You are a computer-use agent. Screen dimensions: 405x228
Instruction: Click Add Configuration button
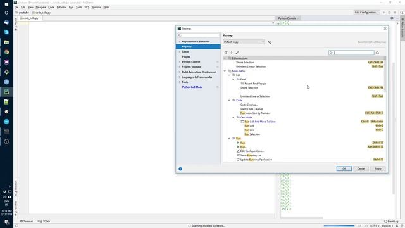point(366,13)
